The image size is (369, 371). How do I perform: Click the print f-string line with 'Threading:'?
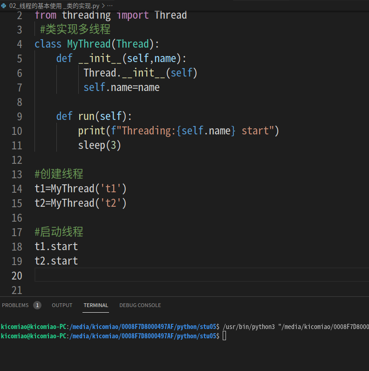coord(178,131)
